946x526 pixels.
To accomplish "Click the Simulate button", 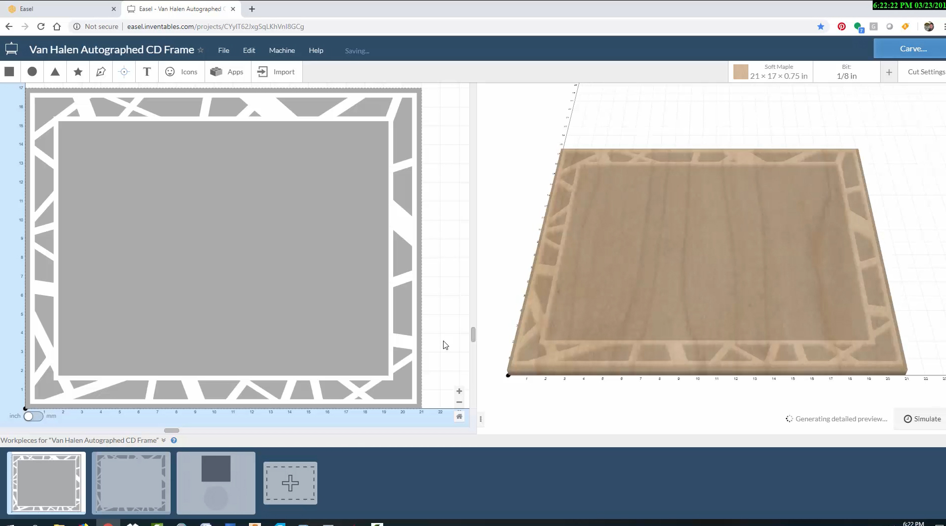I will (922, 419).
